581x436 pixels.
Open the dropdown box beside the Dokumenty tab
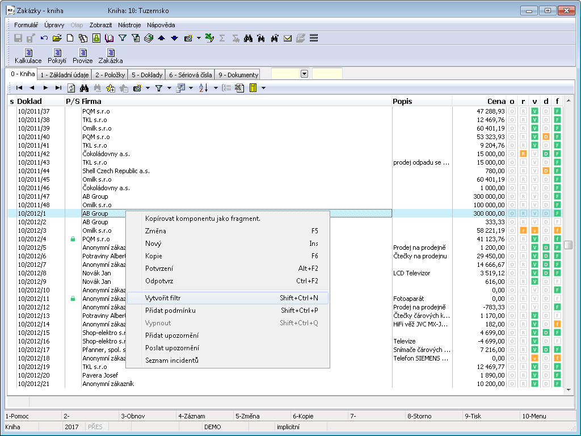pos(304,74)
